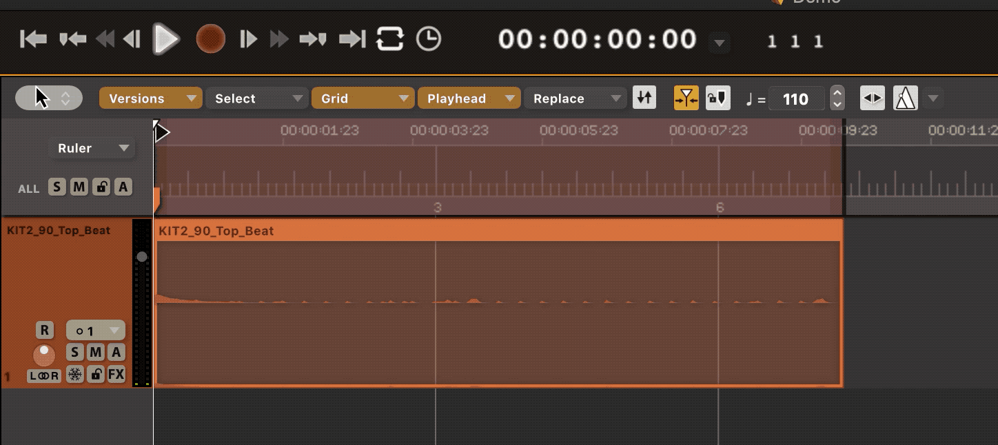This screenshot has width=998, height=445.
Task: Click the playhead marker triangle on ruler
Action: (x=161, y=131)
